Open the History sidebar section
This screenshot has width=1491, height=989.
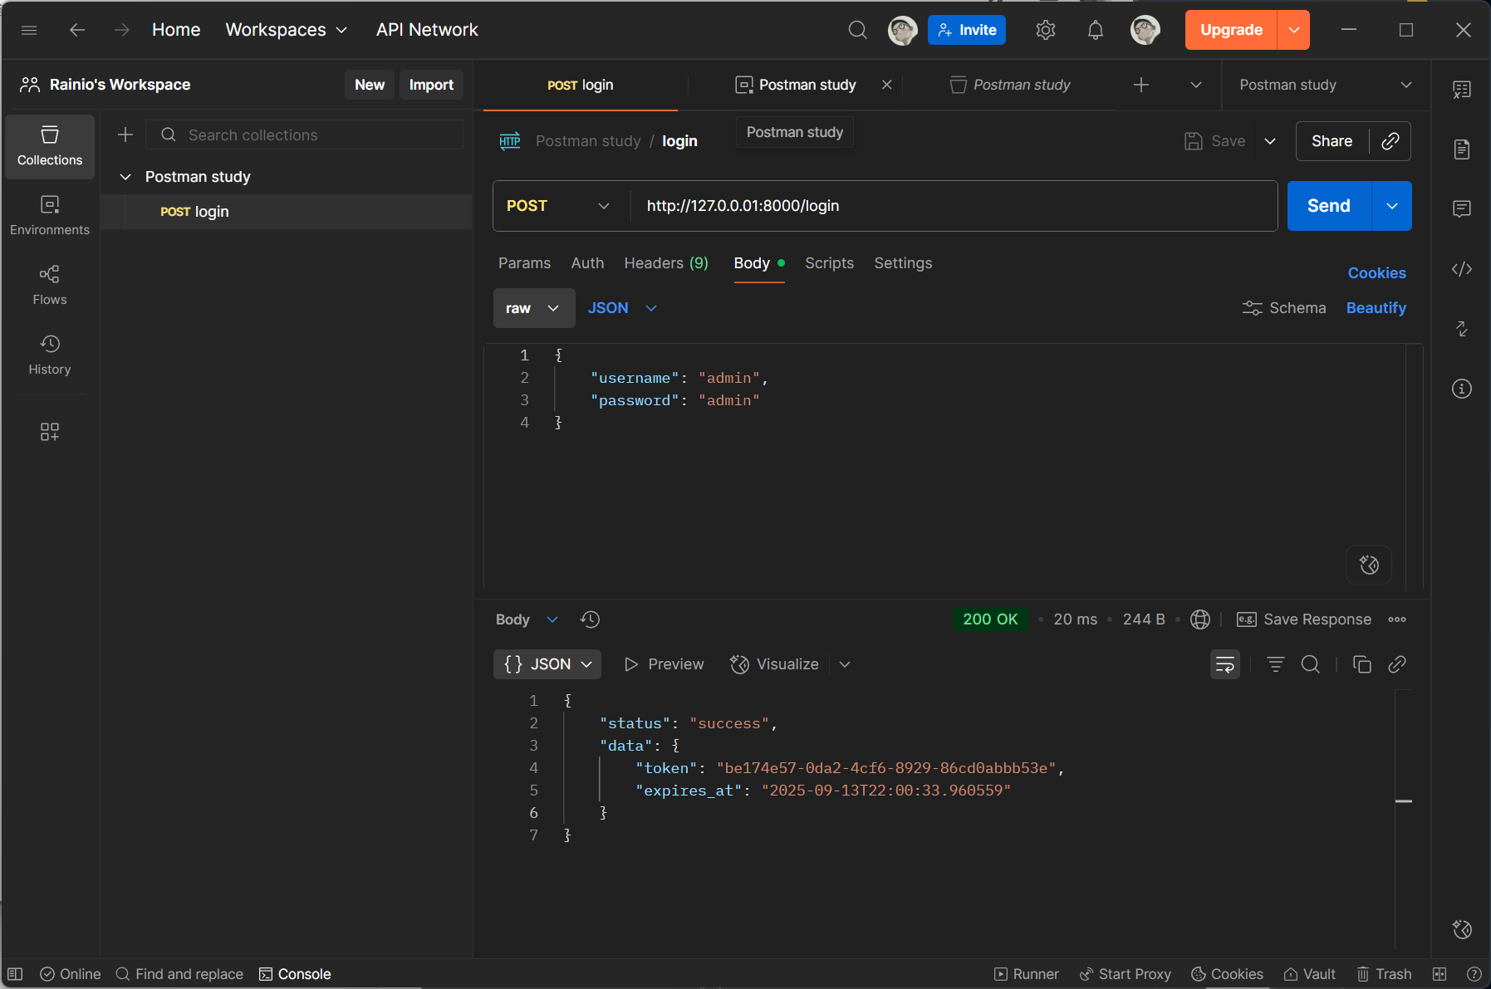(x=50, y=355)
